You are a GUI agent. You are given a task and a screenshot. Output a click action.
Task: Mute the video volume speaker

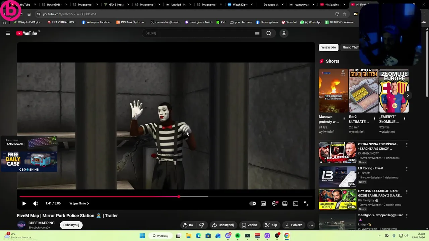(36, 204)
